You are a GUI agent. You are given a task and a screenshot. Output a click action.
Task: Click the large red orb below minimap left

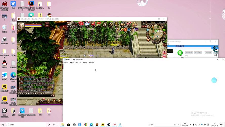(x=148, y=40)
